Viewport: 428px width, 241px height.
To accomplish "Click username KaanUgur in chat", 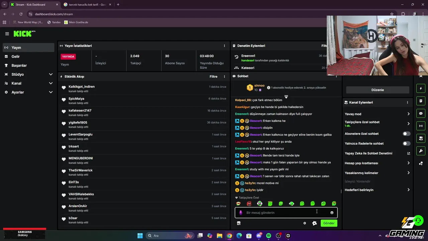I will (242, 107).
